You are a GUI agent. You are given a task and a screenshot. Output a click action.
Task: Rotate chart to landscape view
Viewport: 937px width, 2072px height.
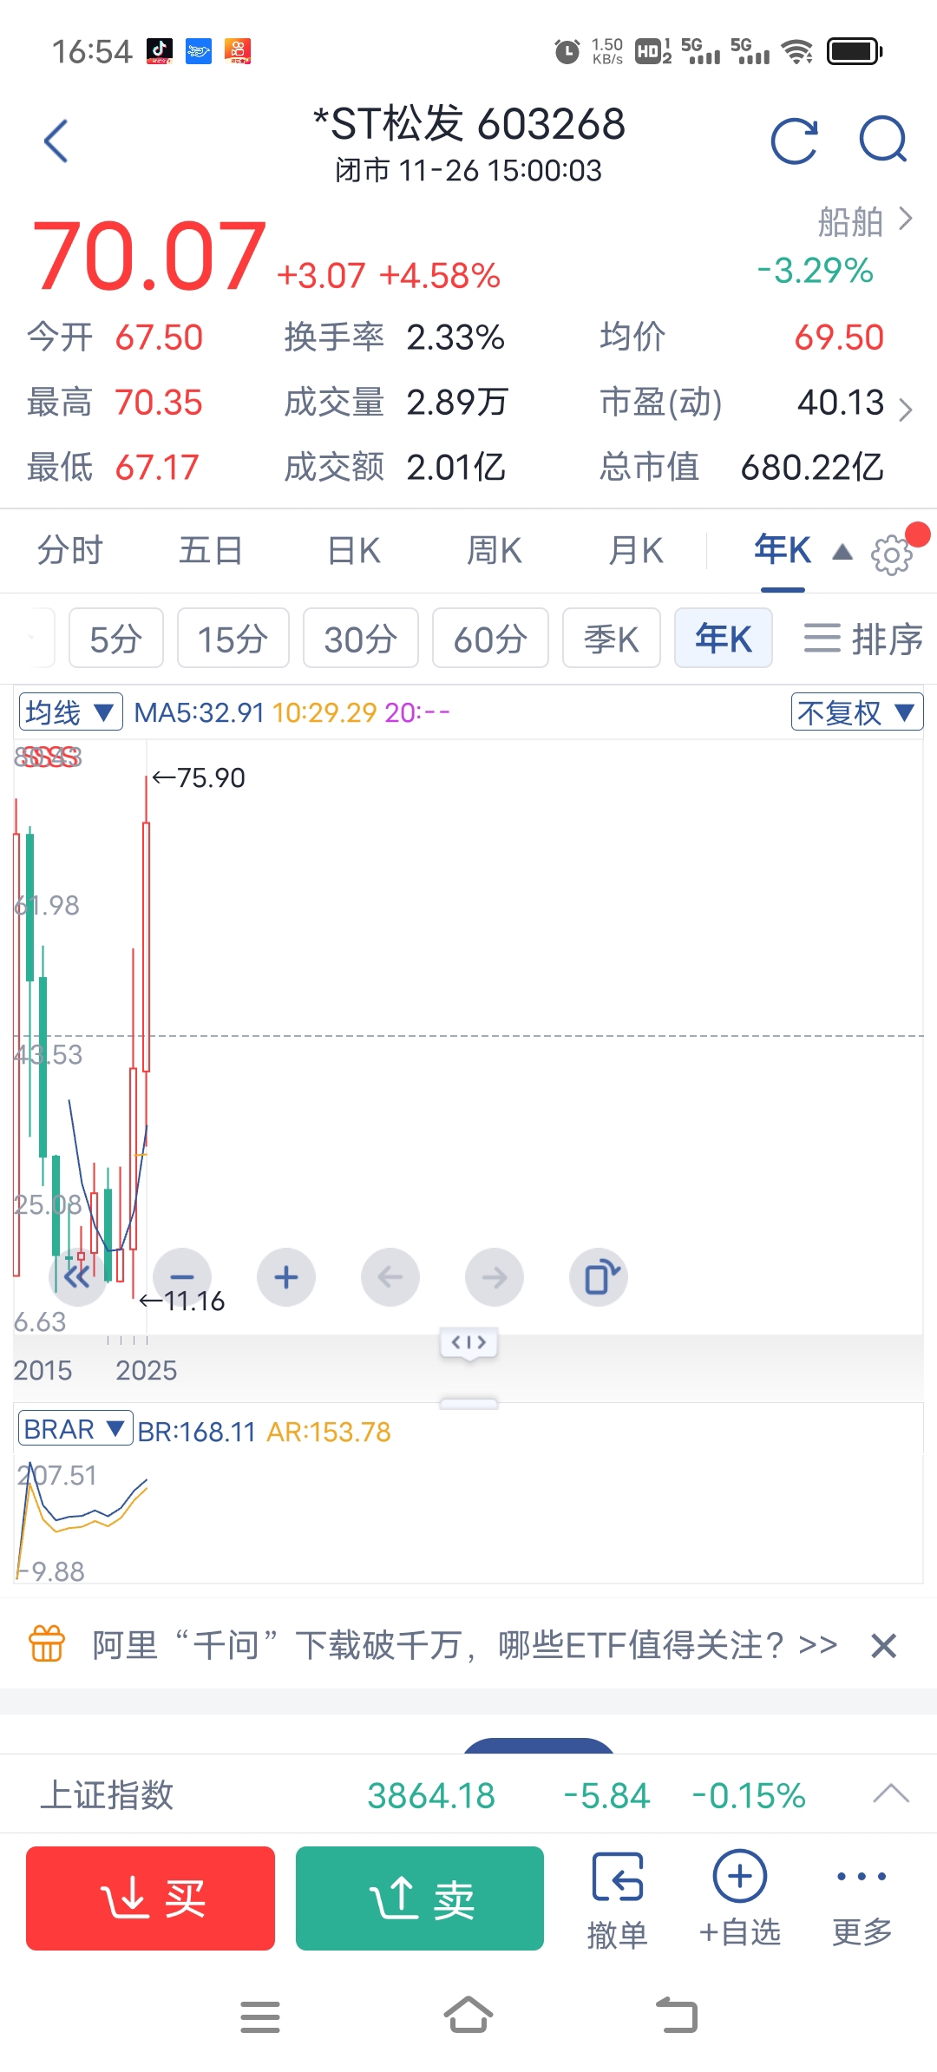tap(599, 1277)
